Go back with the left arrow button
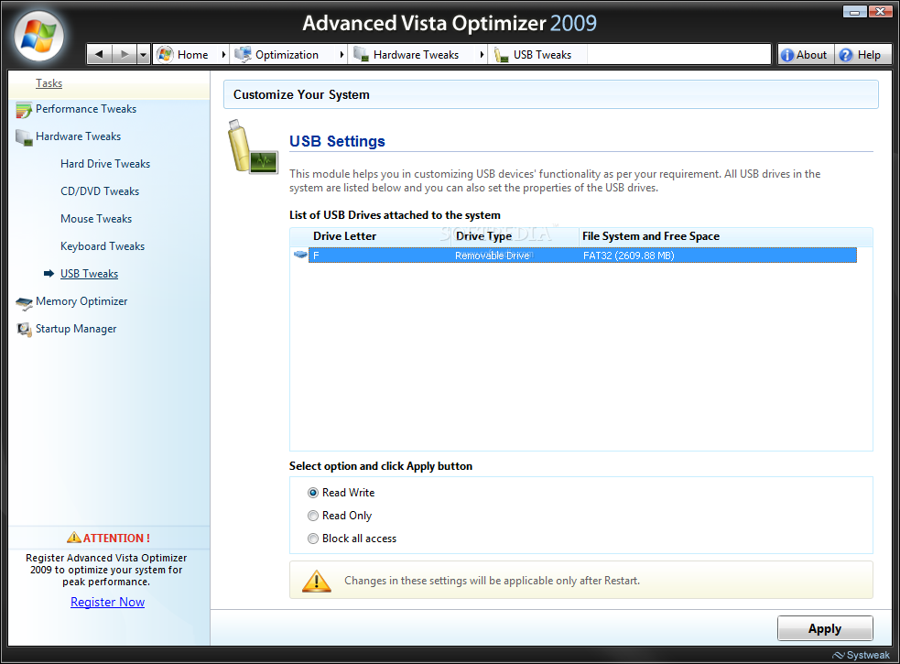The image size is (900, 664). click(x=99, y=55)
